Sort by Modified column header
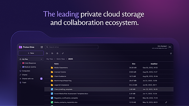Viewport: 189px width, 106px height. pyautogui.click(x=154, y=64)
